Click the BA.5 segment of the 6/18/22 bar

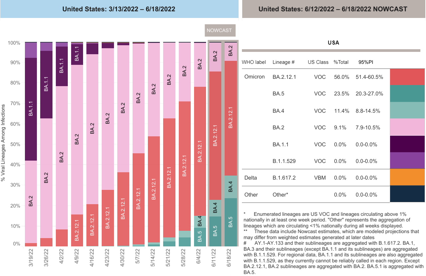point(231,222)
